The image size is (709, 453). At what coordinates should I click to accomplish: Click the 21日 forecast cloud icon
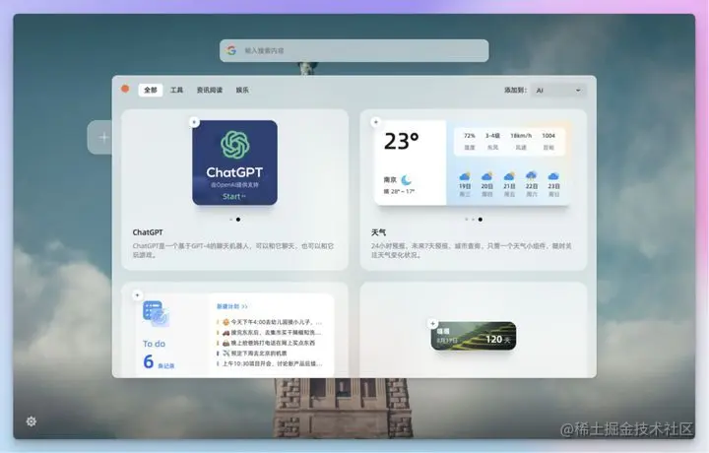click(509, 176)
